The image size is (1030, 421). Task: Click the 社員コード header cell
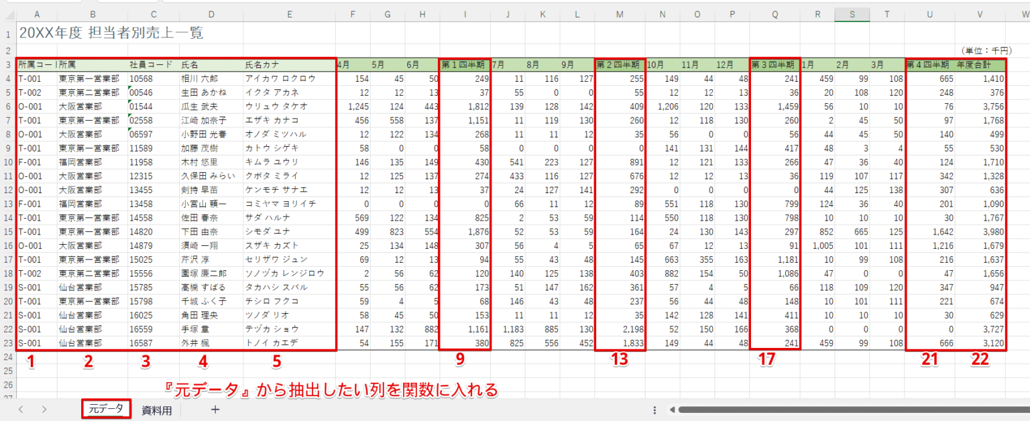point(154,65)
